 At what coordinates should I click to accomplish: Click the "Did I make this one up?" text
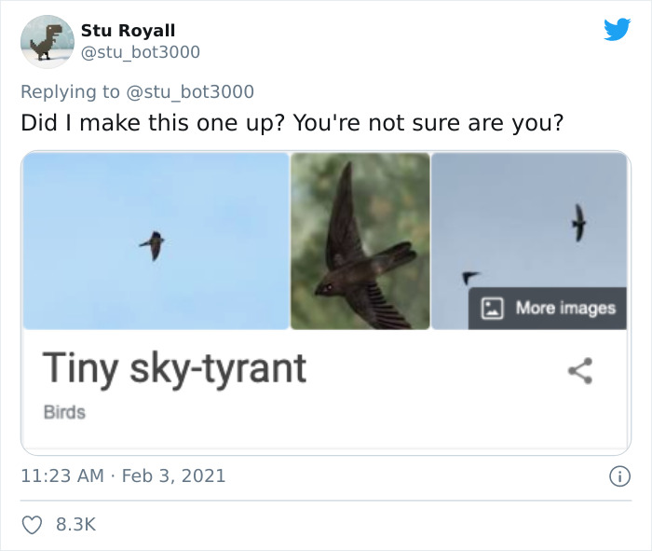pyautogui.click(x=154, y=123)
